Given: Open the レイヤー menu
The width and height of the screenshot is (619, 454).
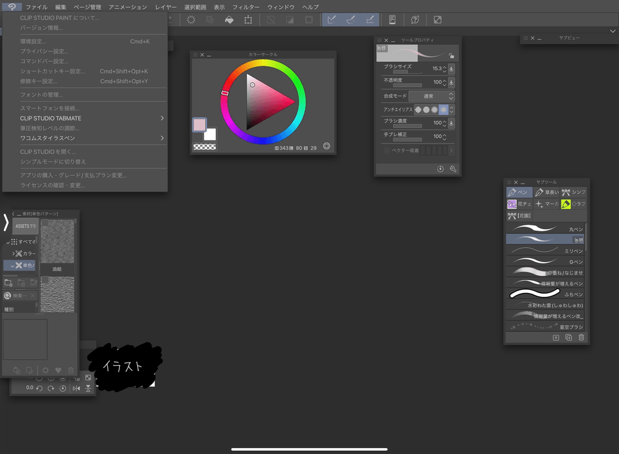Looking at the screenshot, I should coord(166,7).
